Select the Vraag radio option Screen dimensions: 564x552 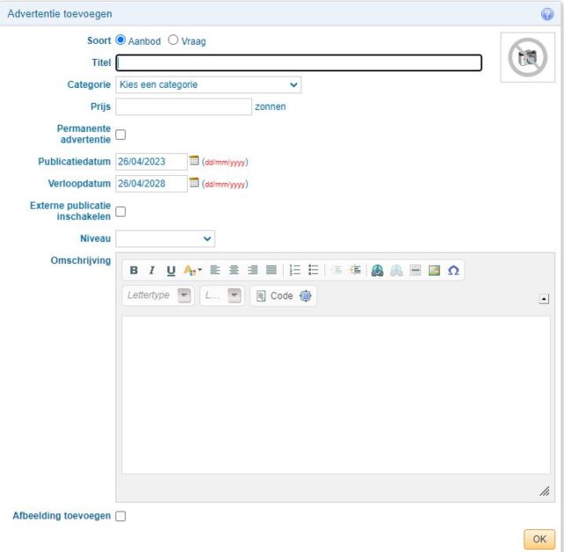click(x=173, y=40)
